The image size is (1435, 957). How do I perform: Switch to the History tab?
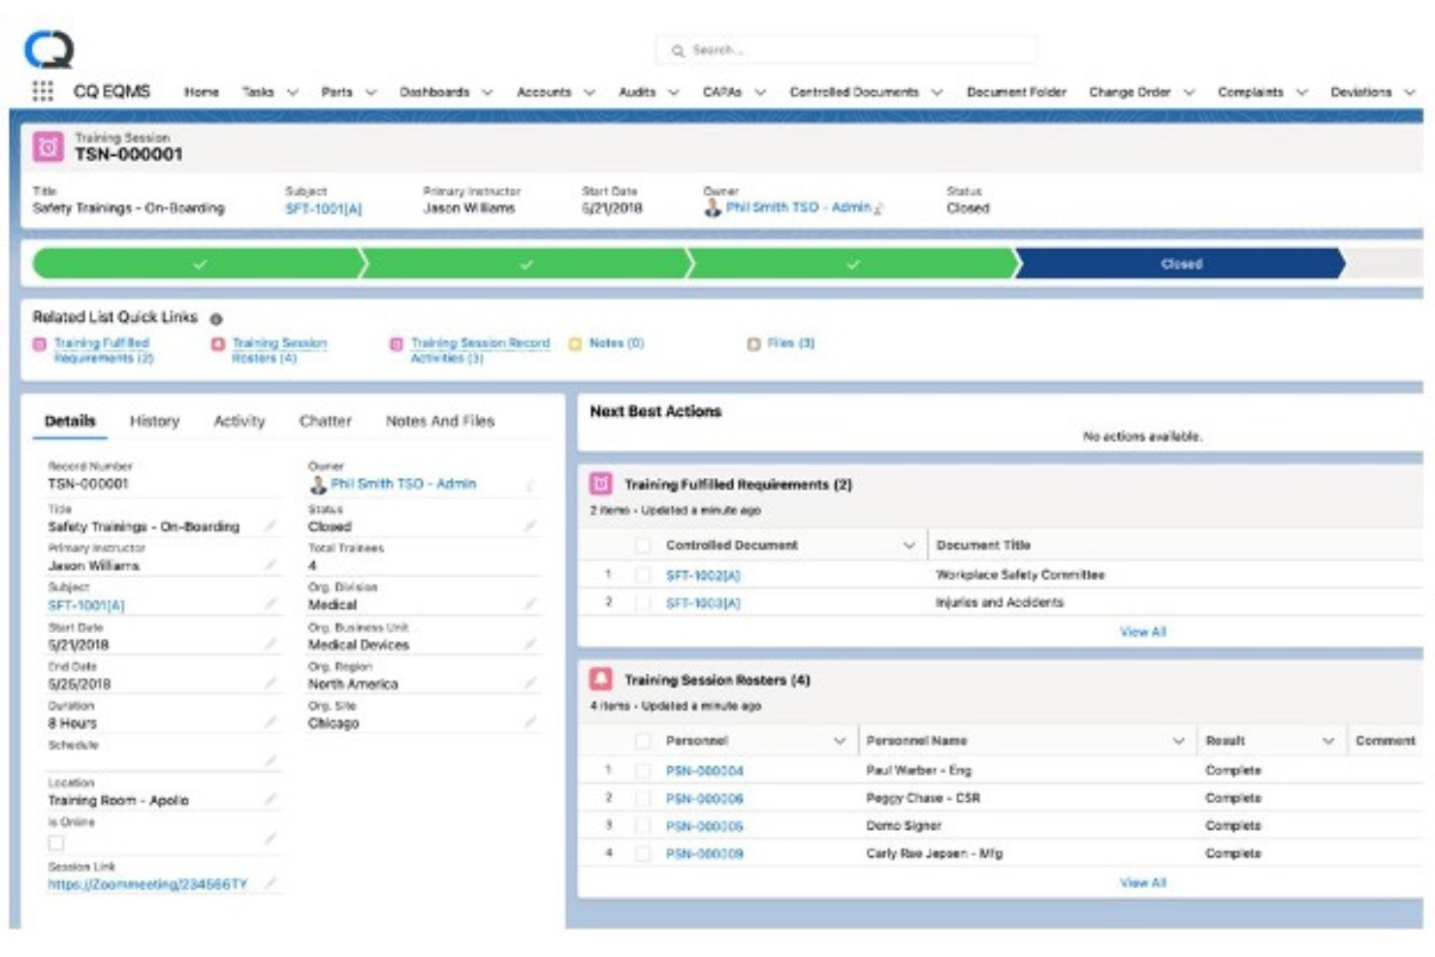(x=154, y=421)
